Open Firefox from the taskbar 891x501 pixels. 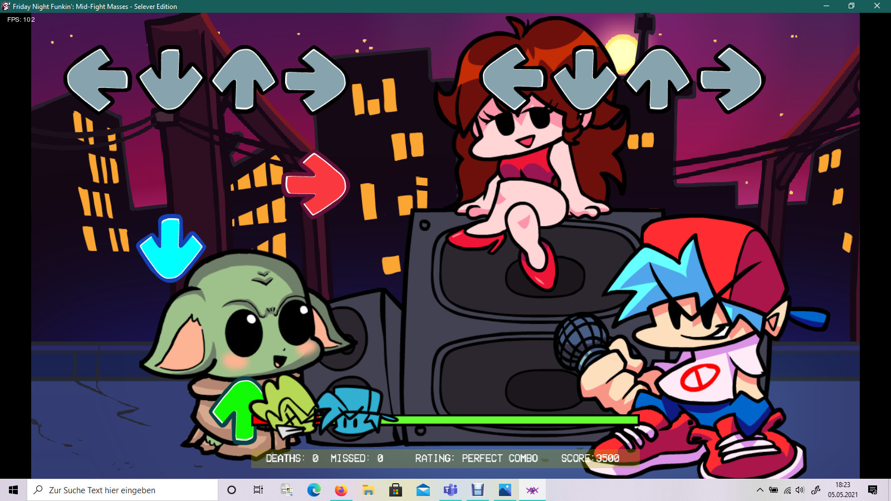pyautogui.click(x=341, y=490)
